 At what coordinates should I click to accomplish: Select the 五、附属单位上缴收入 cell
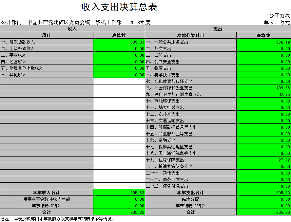click(x=47, y=68)
